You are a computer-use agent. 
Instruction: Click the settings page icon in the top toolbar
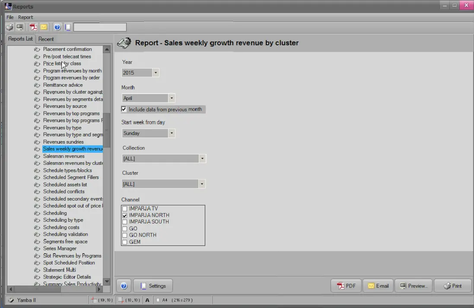click(68, 27)
